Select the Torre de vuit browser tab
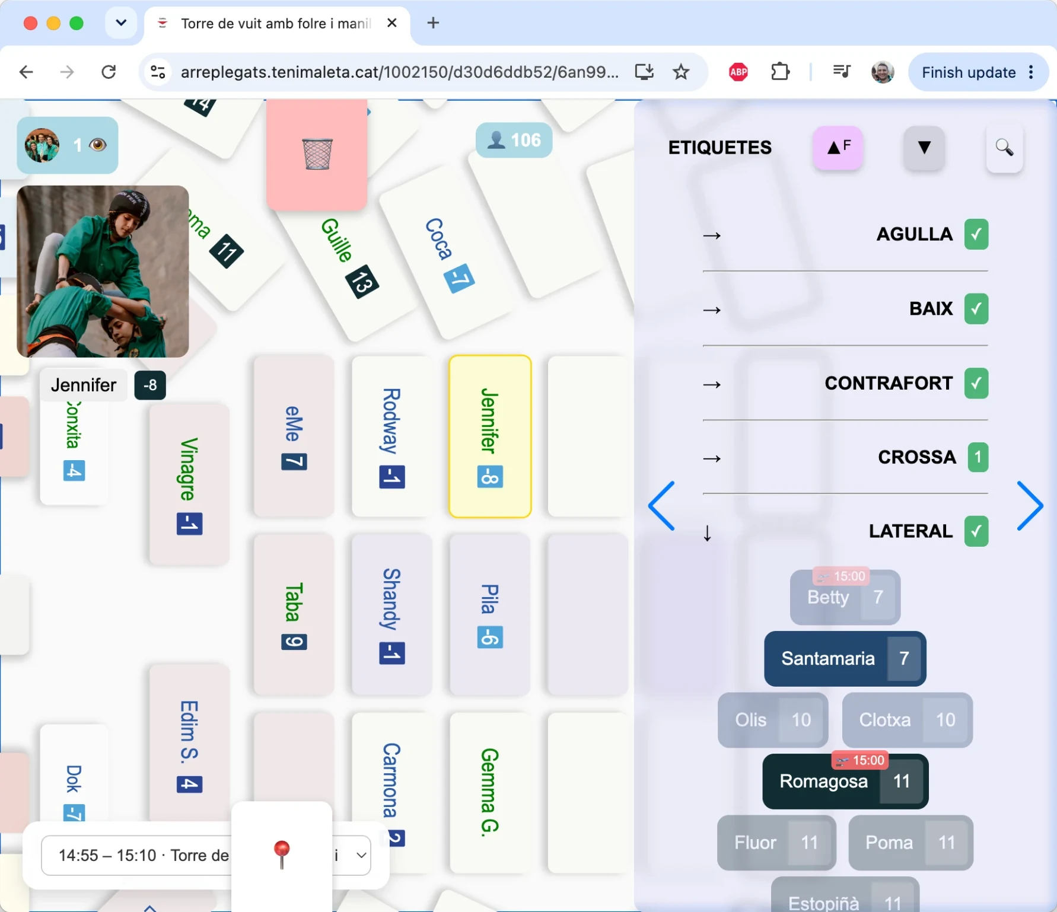This screenshot has width=1057, height=912. point(277,24)
